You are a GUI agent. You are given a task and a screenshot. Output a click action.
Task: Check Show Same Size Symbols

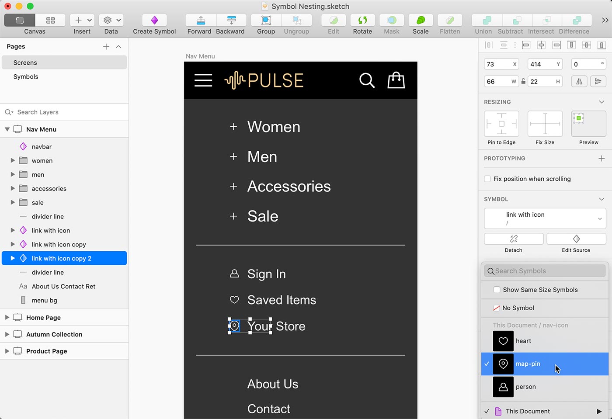pyautogui.click(x=497, y=290)
